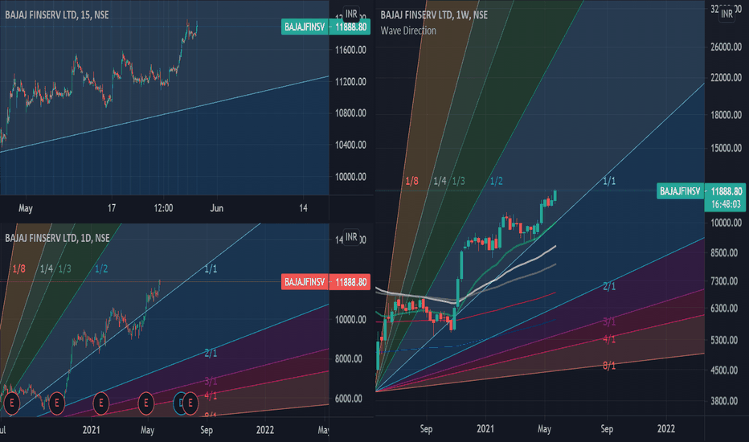Click the green BAJAJFINSV label on 1W chart
This screenshot has height=442, width=749.
pyautogui.click(x=680, y=191)
